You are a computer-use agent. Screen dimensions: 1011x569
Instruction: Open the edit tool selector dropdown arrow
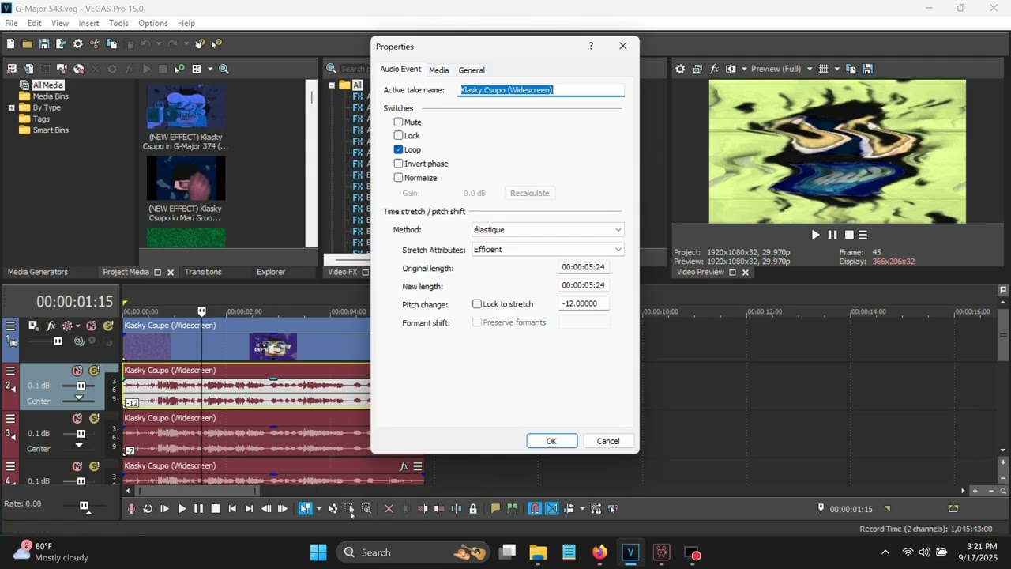tap(318, 509)
